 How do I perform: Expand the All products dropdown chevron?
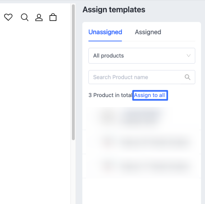tap(188, 56)
